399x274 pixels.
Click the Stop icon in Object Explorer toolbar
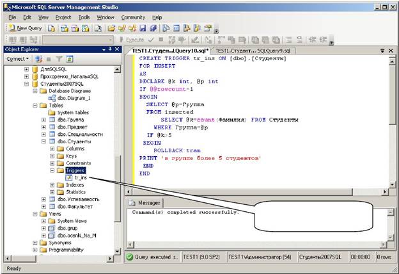tap(49, 59)
